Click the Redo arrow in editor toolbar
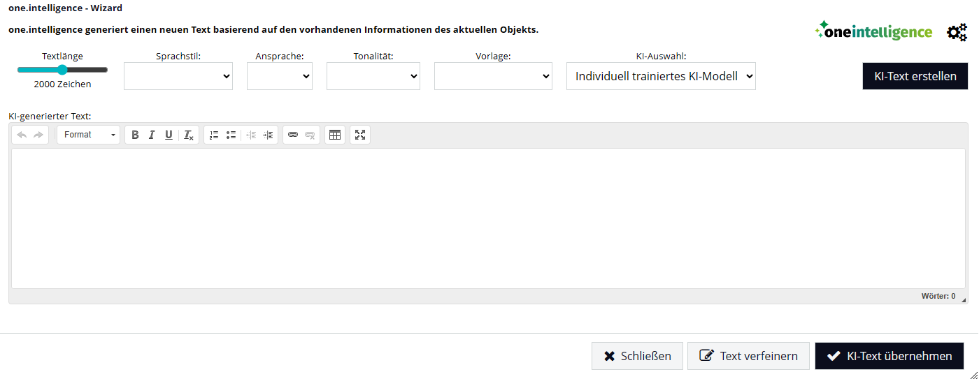This screenshot has height=379, width=979. pyautogui.click(x=38, y=135)
